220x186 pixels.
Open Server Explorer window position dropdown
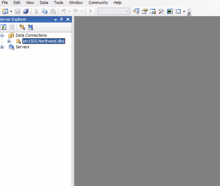55,19
